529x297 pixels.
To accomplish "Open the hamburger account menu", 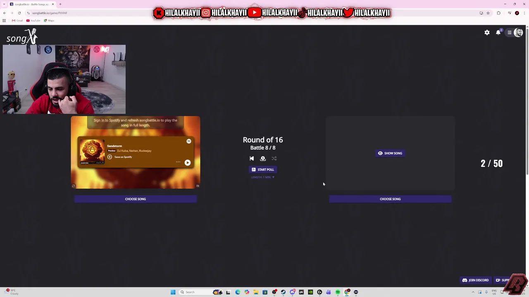I will click(510, 33).
